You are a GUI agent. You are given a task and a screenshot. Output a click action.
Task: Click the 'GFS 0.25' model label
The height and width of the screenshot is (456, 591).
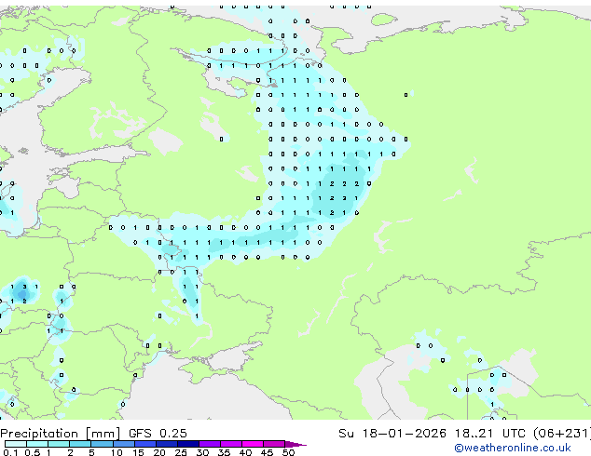click(158, 434)
